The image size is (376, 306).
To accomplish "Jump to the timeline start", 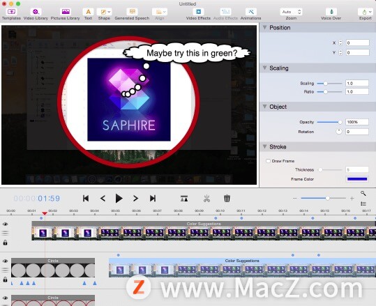I will pyautogui.click(x=86, y=199).
